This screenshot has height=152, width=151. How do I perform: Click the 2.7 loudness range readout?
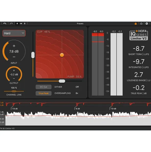(139, 75)
